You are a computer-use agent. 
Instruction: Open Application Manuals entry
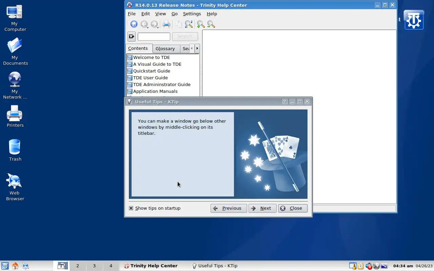click(155, 91)
